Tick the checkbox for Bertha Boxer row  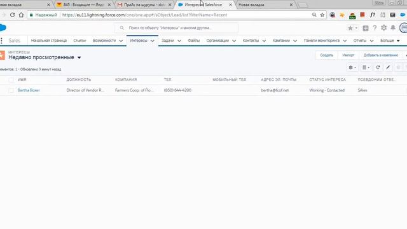click(x=11, y=90)
